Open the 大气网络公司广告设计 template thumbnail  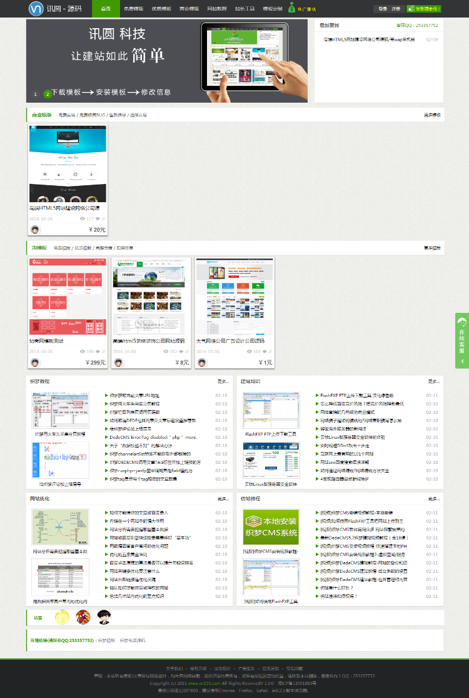[234, 297]
